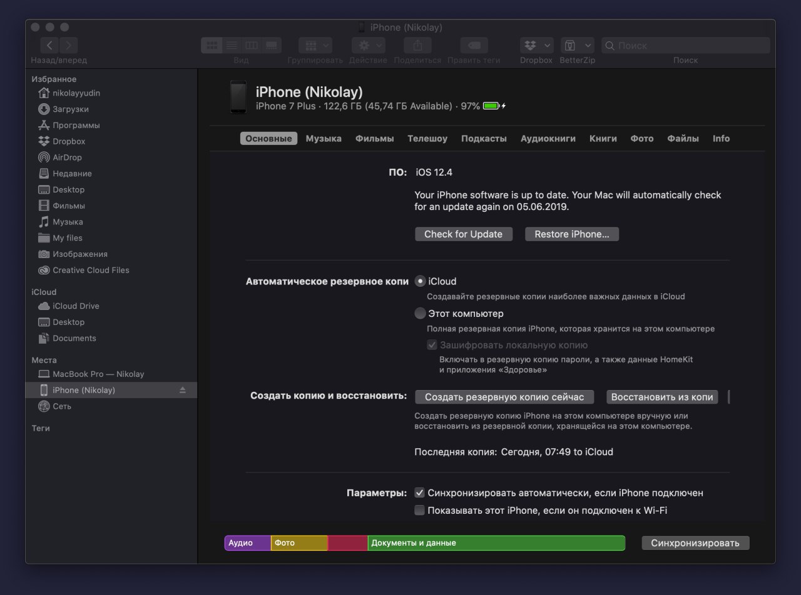
Task: Click the green Документы и данные segment
Action: 496,543
